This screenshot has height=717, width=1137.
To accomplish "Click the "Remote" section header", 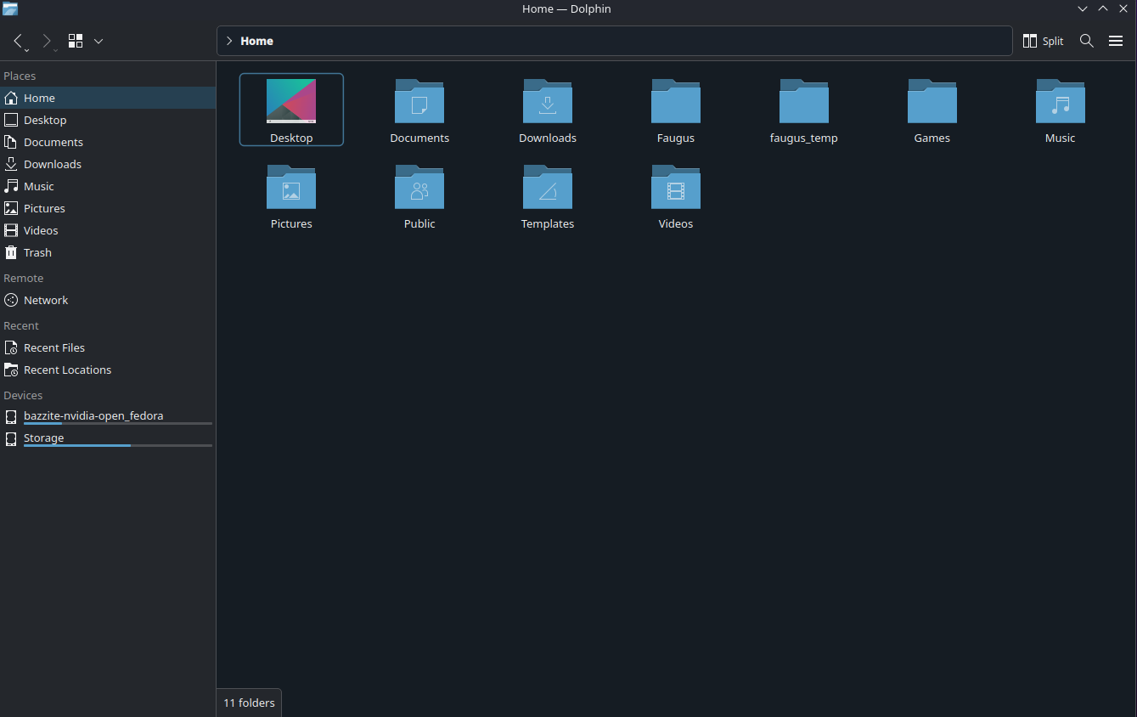I will click(x=24, y=278).
